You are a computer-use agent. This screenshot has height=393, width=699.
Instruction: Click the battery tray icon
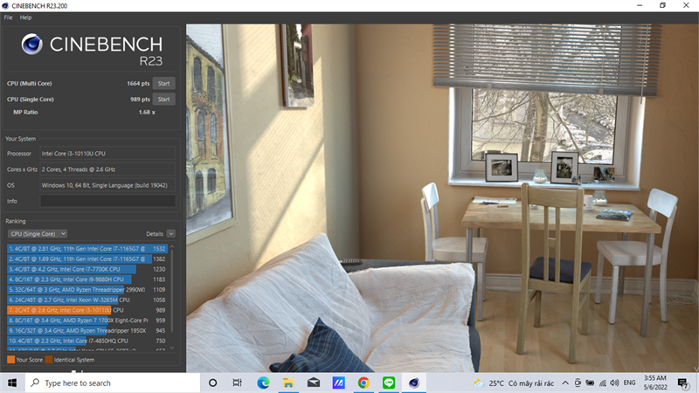[590, 383]
